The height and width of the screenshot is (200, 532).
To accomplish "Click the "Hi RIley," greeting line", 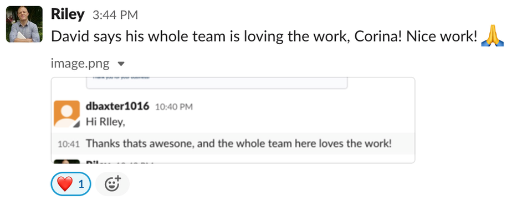I will pyautogui.click(x=105, y=122).
